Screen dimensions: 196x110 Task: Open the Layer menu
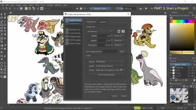coord(25,5)
